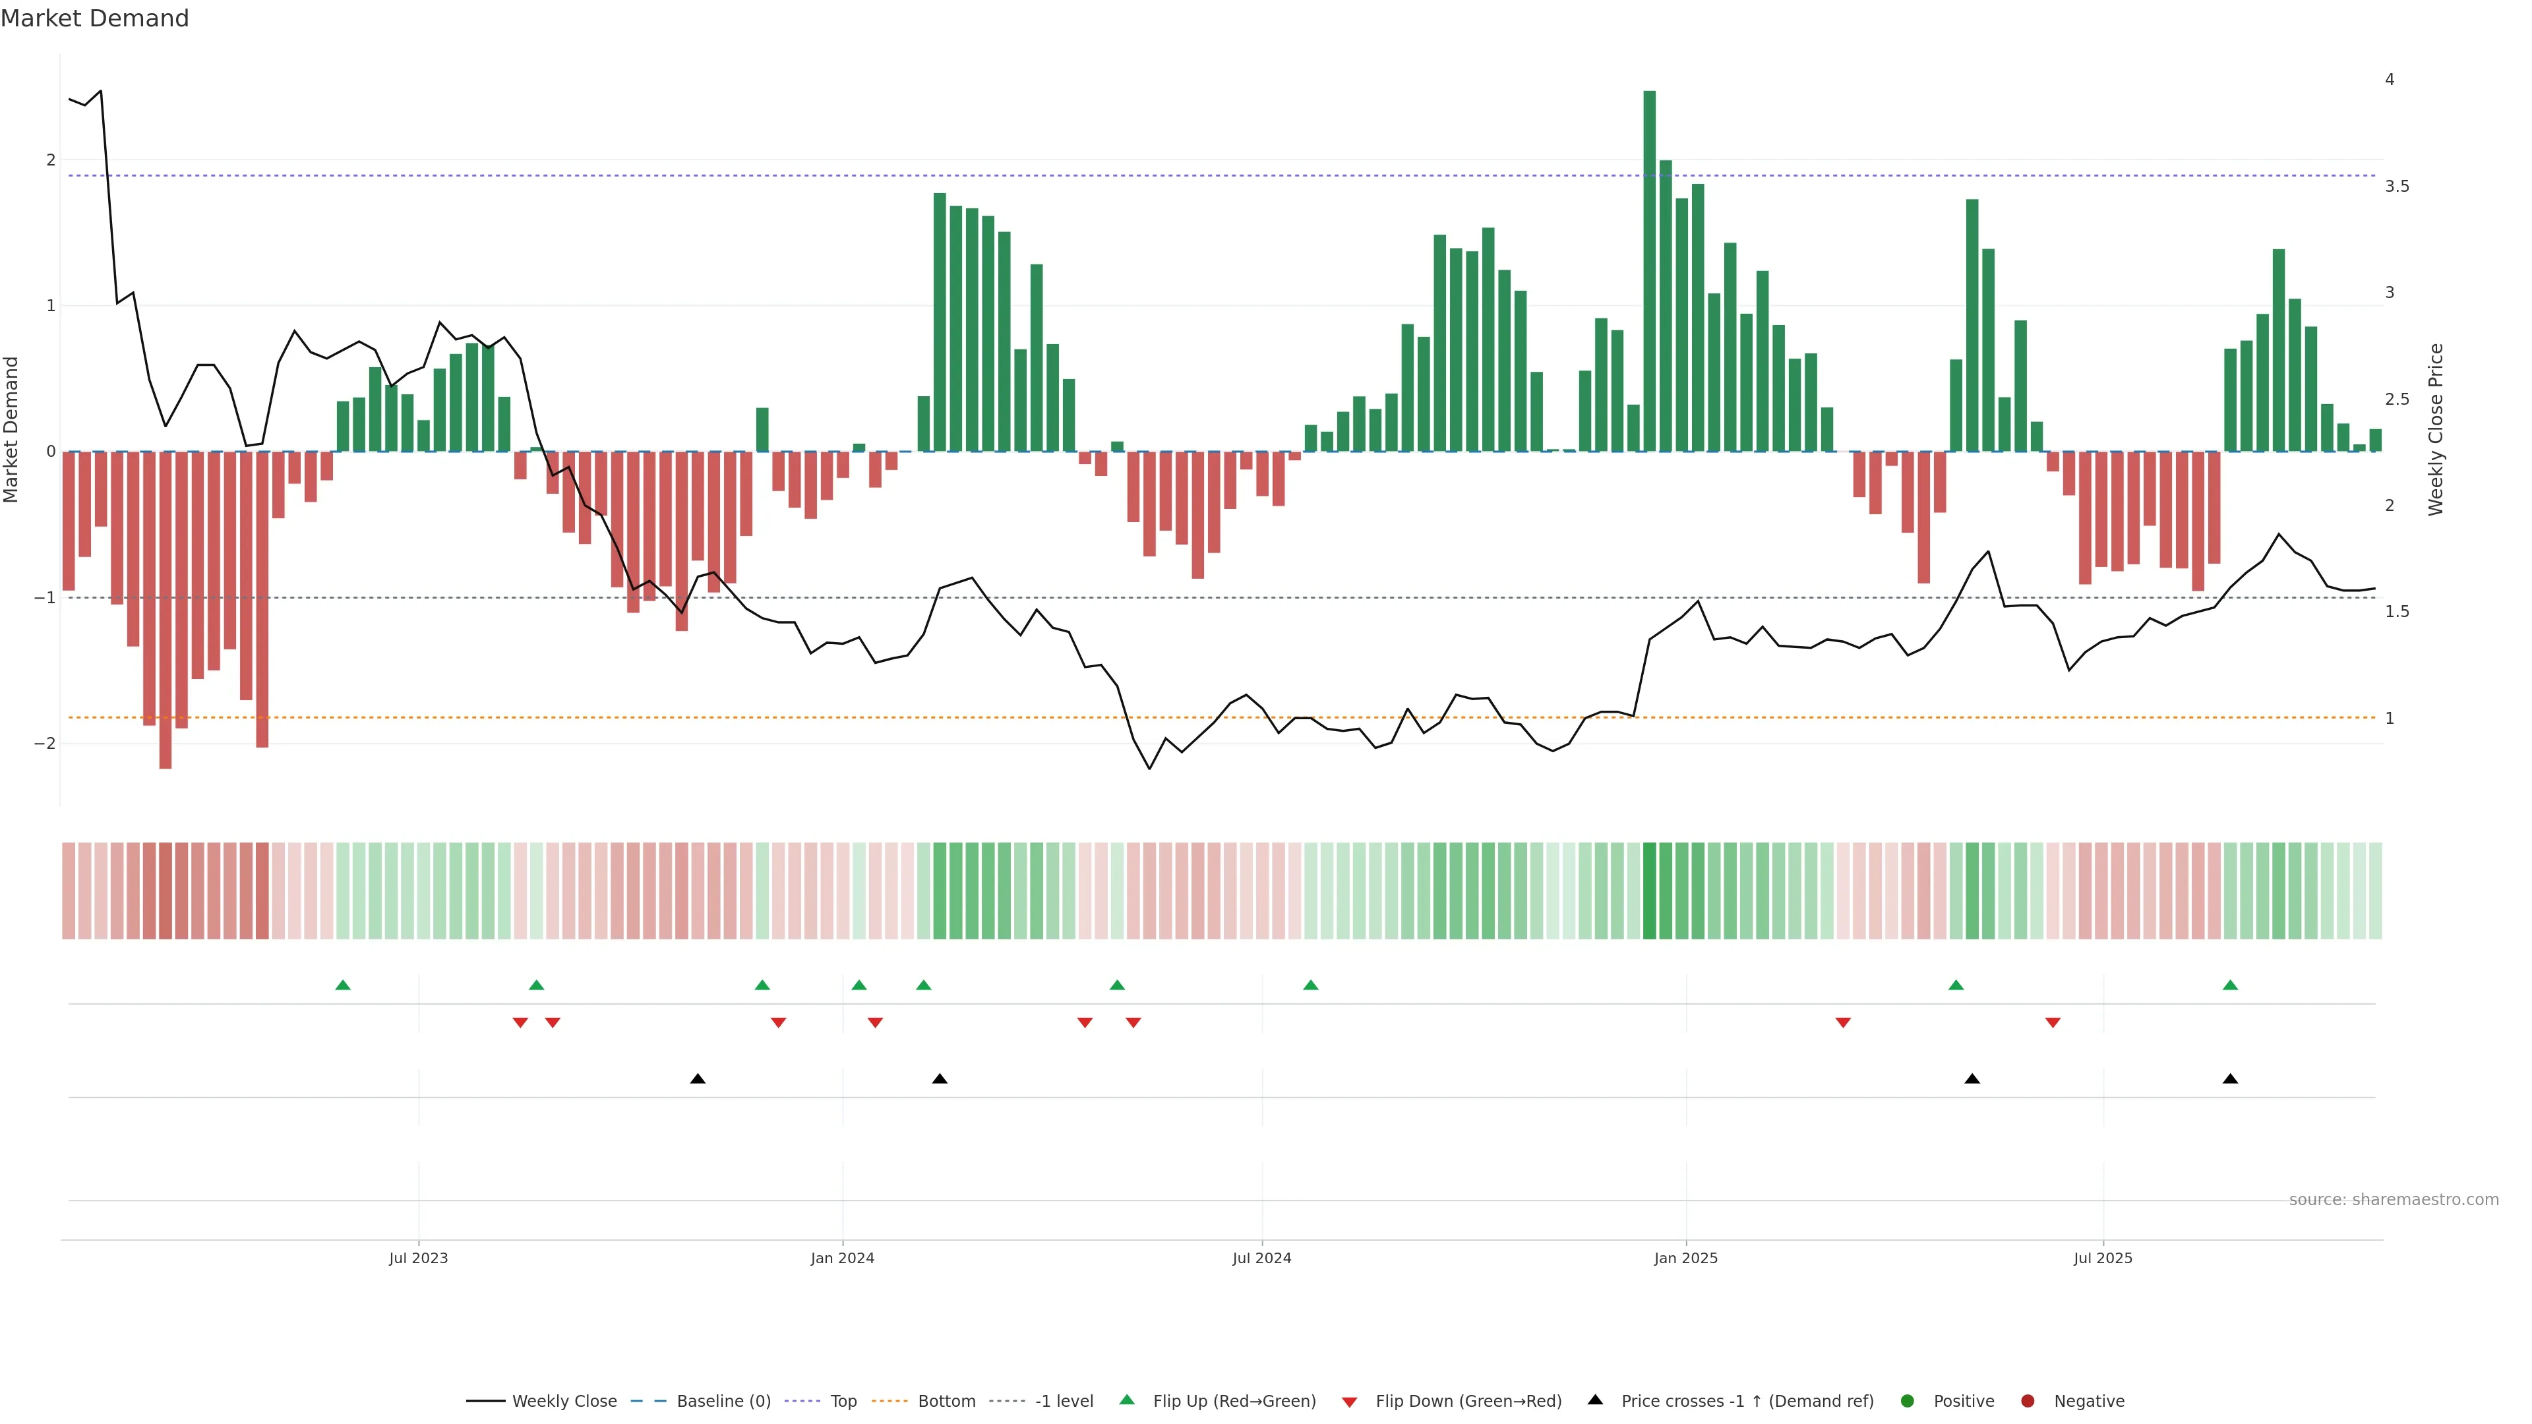Click the black triangle icon in the legend

[1594, 1400]
